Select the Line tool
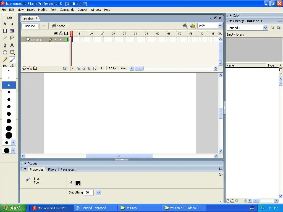Viewport: 283px width, 212px height. click(5, 38)
